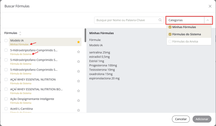Favorite the third 5-Hidroxitriptofano Comprimido formula
Viewport: 216px width, 126px height.
79,71
